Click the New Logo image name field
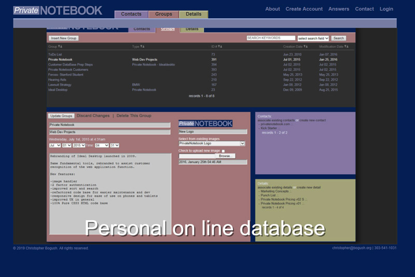 coord(213,131)
